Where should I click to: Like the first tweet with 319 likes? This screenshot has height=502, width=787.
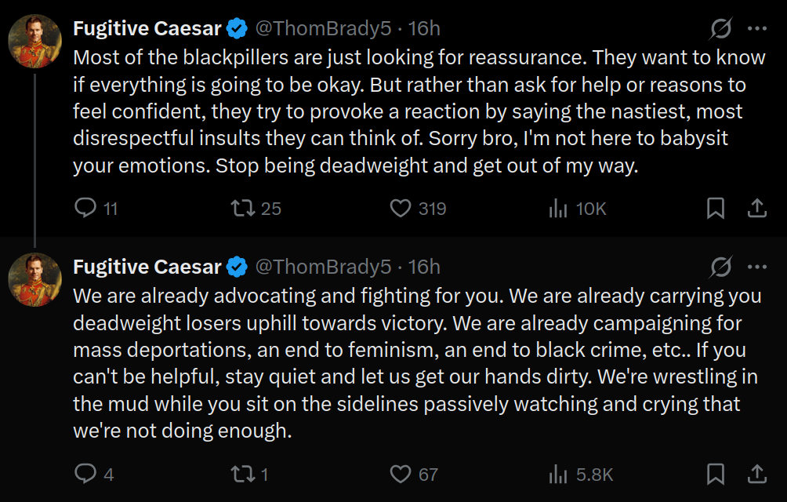click(x=418, y=209)
